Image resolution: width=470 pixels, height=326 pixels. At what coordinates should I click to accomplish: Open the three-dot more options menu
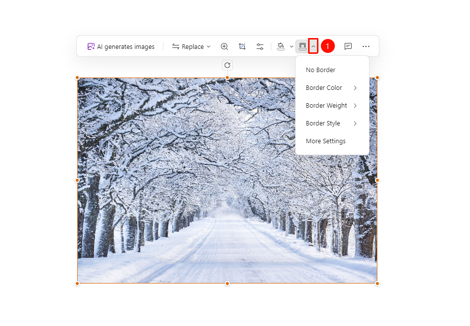366,46
